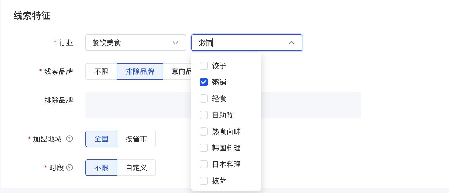This screenshot has height=193, width=449.
Task: Click chevron arrow in 餐饮美食 dropdown
Action: click(x=175, y=43)
